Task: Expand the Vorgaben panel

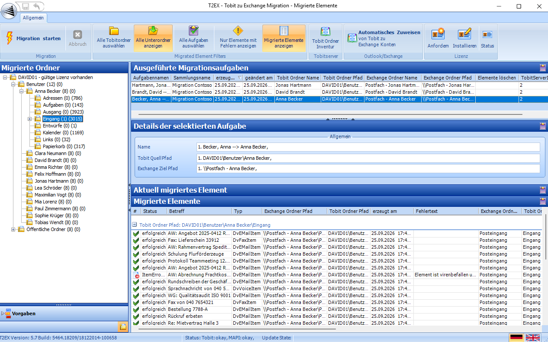Action: click(3, 313)
